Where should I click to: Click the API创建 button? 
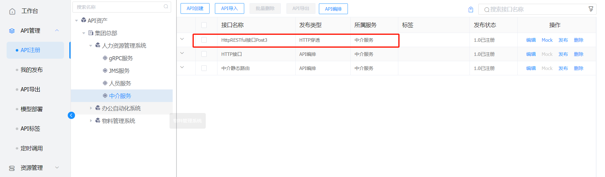click(x=195, y=8)
